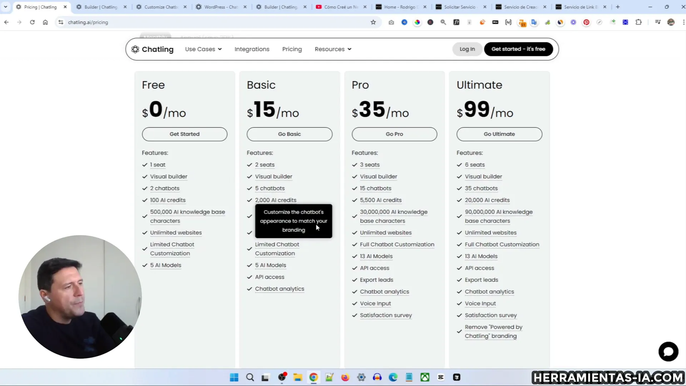Click the Go Pro button
The image size is (686, 386).
(394, 134)
